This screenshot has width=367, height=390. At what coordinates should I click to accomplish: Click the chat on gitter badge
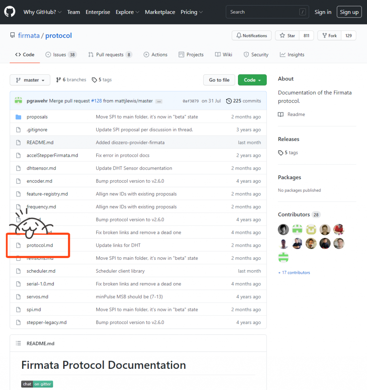click(x=37, y=384)
